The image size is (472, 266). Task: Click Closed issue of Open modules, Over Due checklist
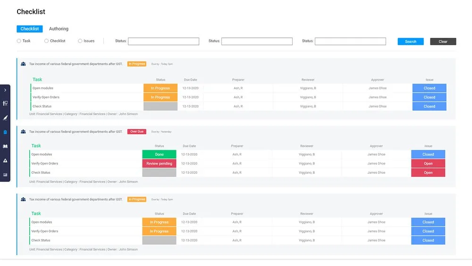point(428,154)
